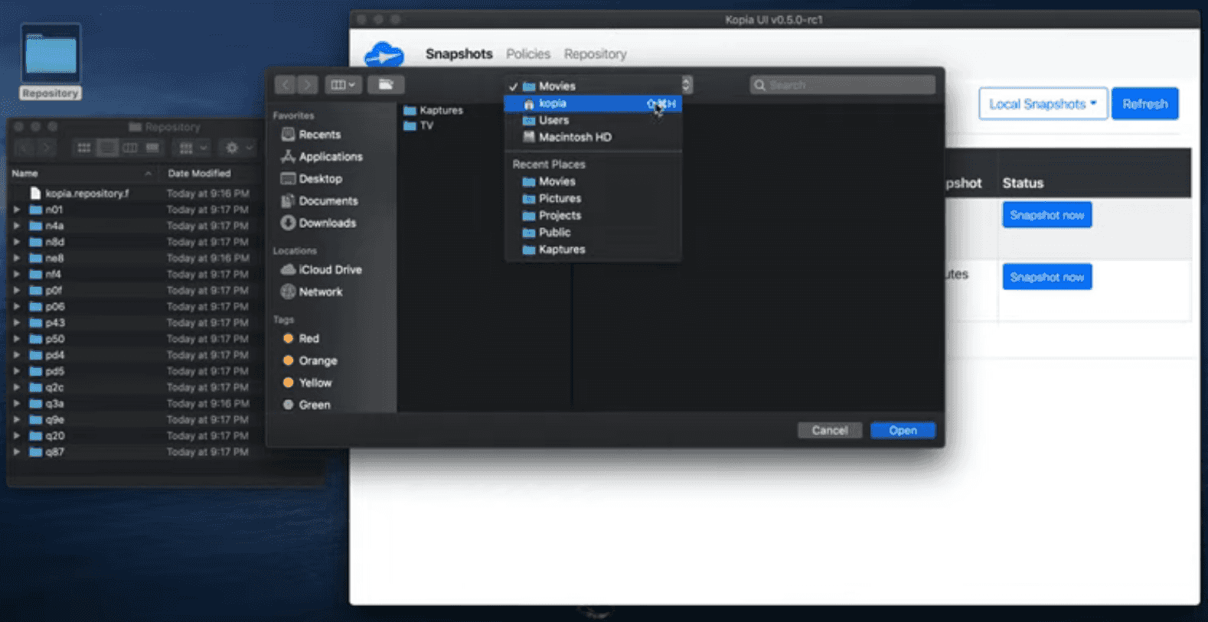
Task: Choose Users in the path menu
Action: coord(593,120)
